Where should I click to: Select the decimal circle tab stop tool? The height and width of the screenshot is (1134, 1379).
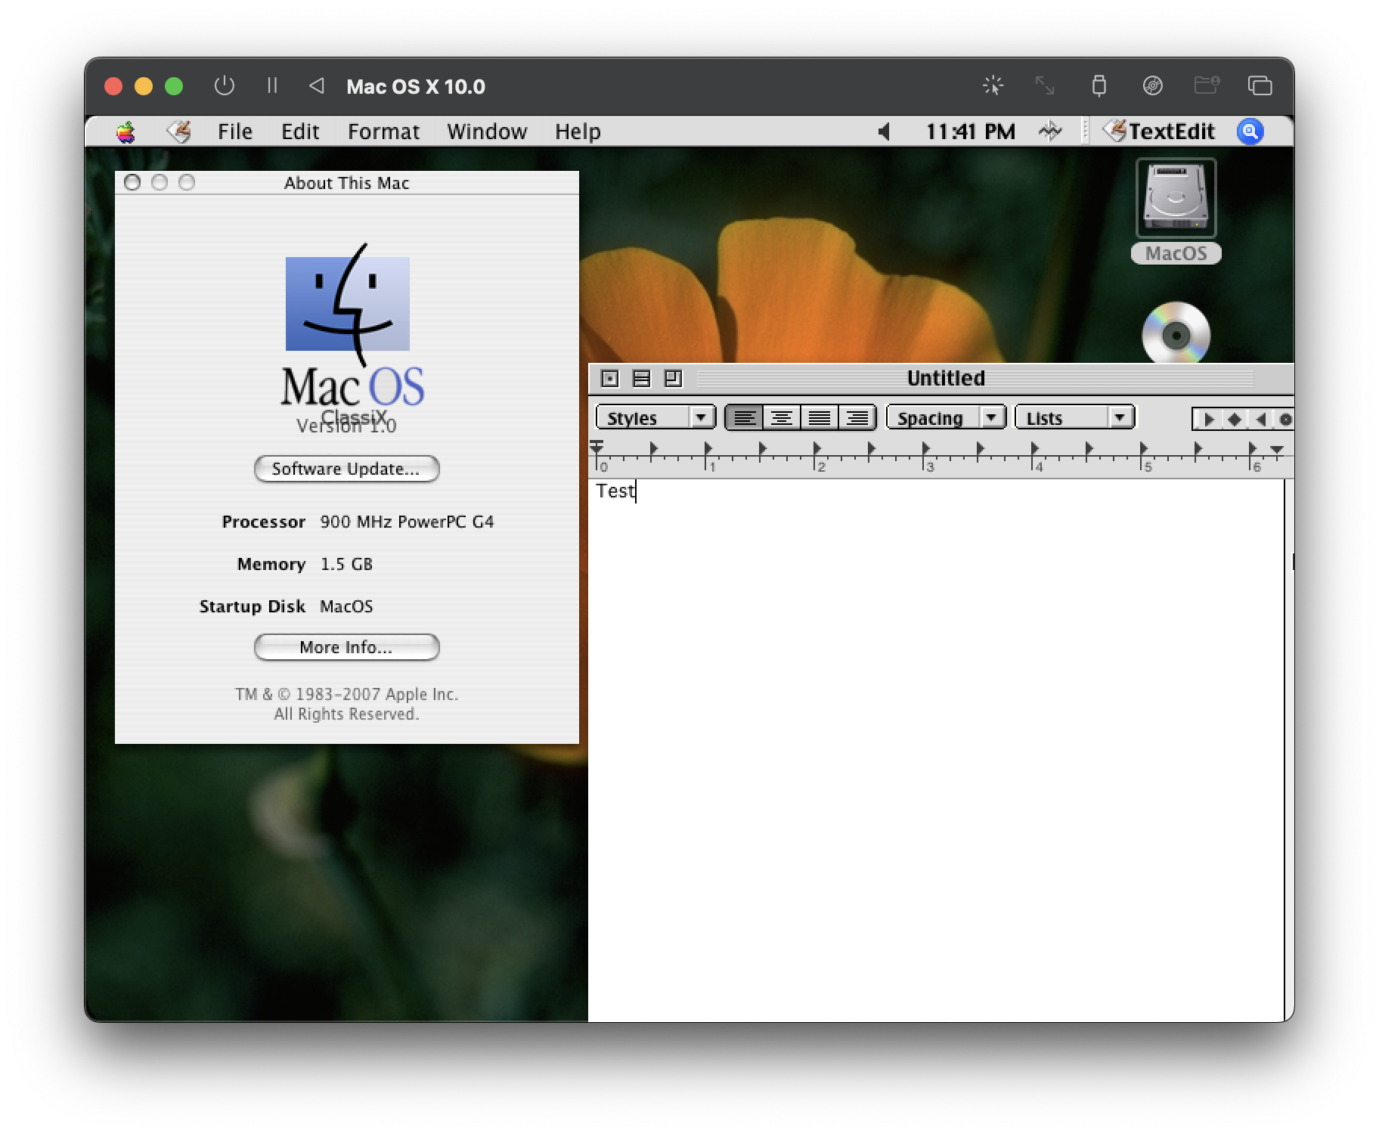coord(1285,419)
